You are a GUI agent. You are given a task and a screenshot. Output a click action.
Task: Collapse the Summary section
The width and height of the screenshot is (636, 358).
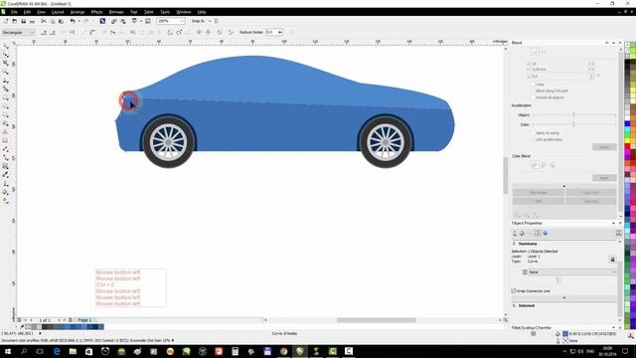coord(514,244)
